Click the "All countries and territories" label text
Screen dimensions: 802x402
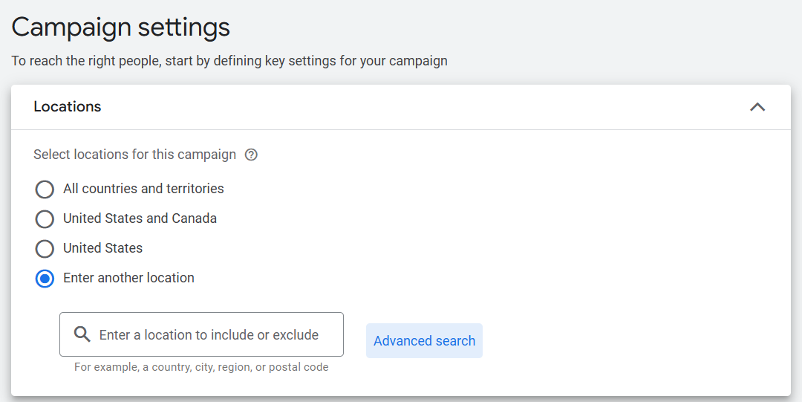pos(143,189)
